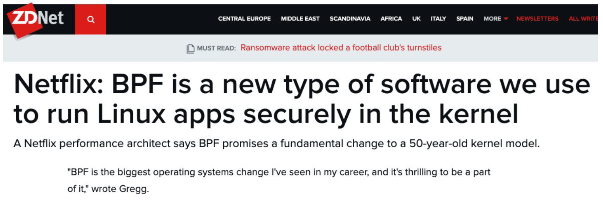Navigate to the Spain edition
Image resolution: width=603 pixels, height=202 pixels.
[x=465, y=19]
